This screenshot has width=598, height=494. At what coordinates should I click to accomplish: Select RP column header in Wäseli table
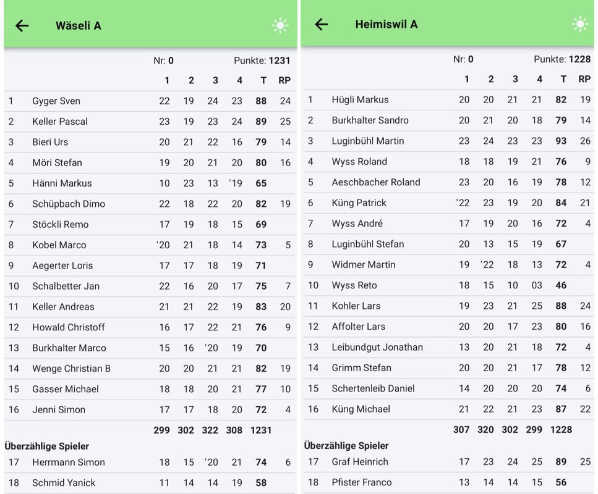point(284,80)
